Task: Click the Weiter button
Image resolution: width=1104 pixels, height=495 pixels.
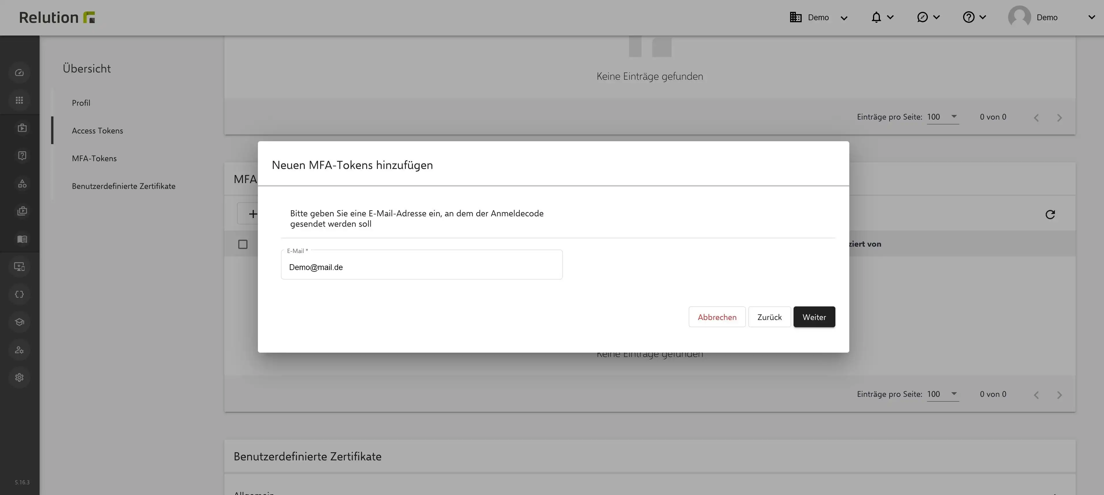Action: coord(814,317)
